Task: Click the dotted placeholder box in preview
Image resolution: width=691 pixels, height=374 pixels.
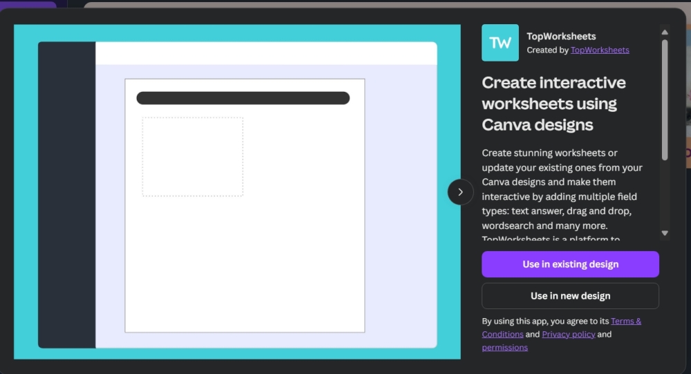Action: [x=192, y=157]
